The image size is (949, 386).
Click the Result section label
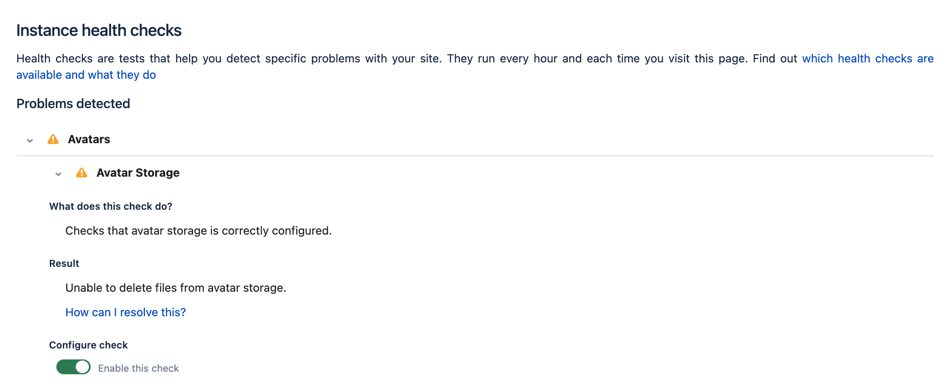[x=64, y=264]
